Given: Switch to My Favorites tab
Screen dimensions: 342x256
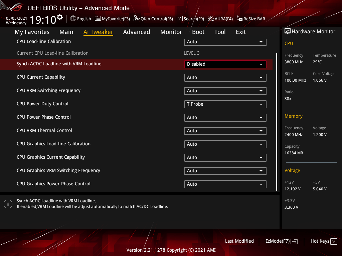Looking at the screenshot, I should (x=32, y=32).
